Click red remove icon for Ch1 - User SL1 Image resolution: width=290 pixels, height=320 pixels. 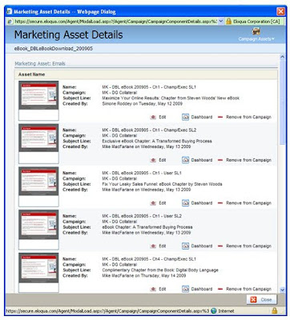click(220, 203)
